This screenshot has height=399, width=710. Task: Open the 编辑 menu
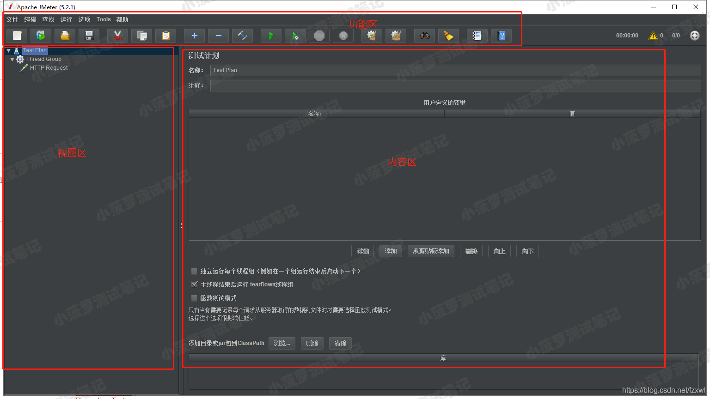point(31,19)
